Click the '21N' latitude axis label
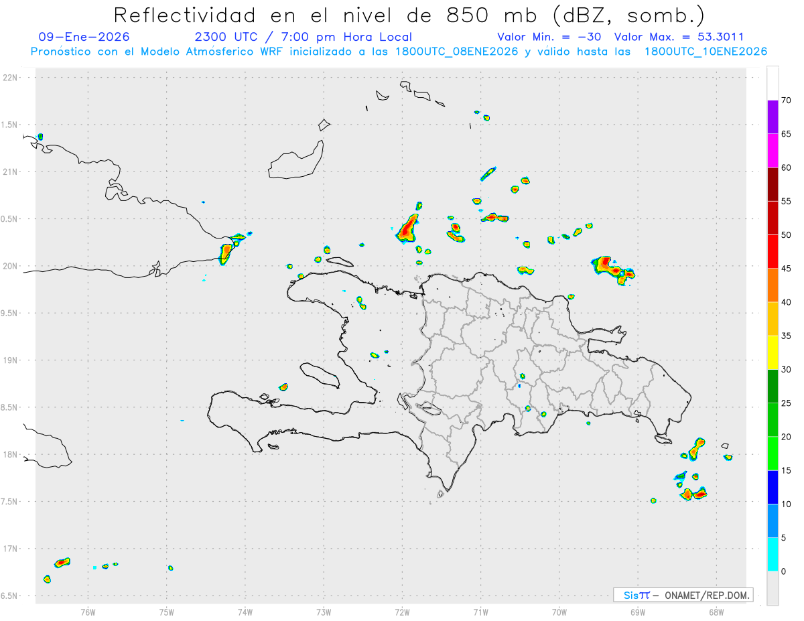Viewport: 804px width, 621px height. tap(11, 171)
